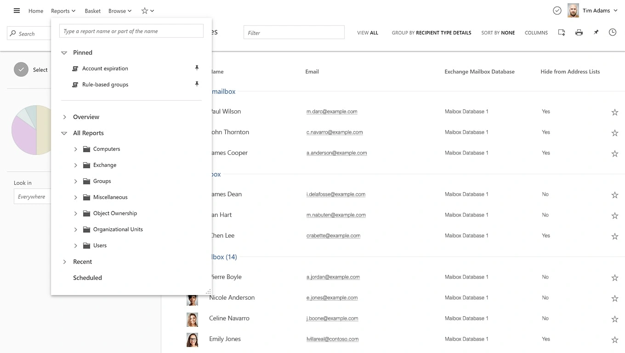Expand the Users reports folder

(76, 245)
